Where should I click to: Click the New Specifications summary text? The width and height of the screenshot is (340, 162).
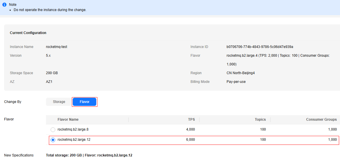click(89, 155)
